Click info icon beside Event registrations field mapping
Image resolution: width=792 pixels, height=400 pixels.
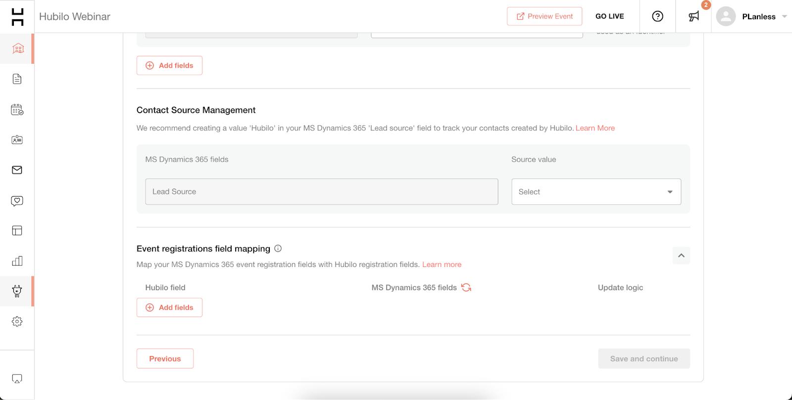coord(278,248)
